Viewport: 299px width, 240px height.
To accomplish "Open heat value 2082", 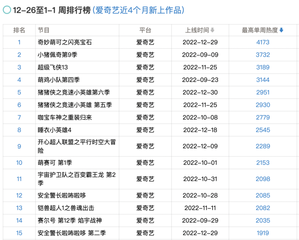I will pos(263,208).
